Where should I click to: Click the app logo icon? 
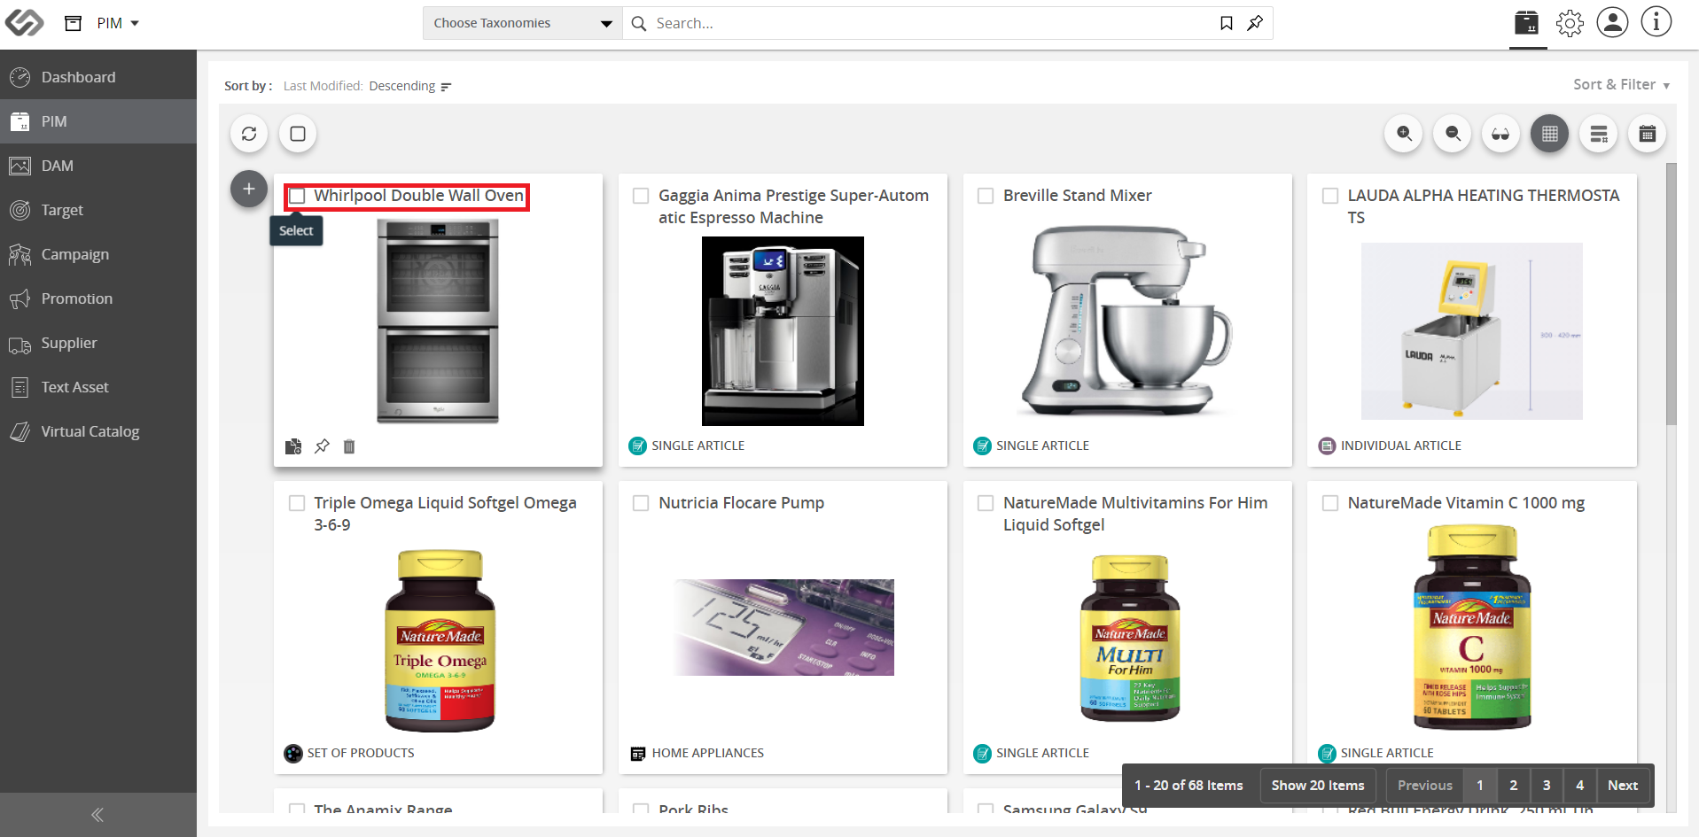coord(24,23)
